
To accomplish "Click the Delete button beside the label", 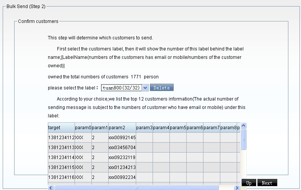I will coord(161,88).
